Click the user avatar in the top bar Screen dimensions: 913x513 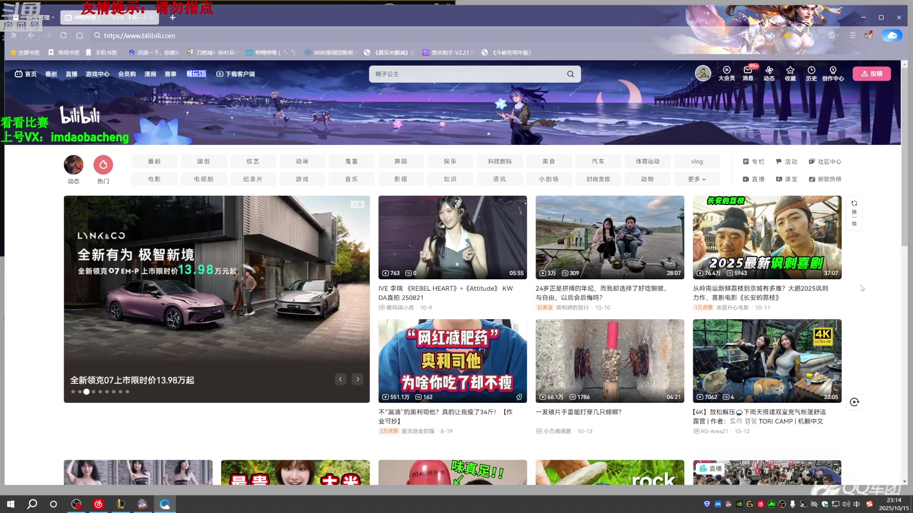703,73
